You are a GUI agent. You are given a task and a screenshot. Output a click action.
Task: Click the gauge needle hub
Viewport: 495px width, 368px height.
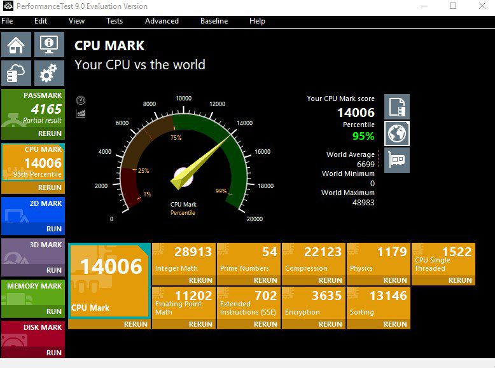click(183, 177)
